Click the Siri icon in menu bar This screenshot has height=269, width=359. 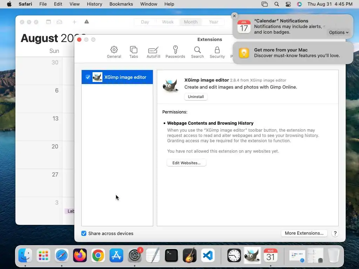click(299, 4)
